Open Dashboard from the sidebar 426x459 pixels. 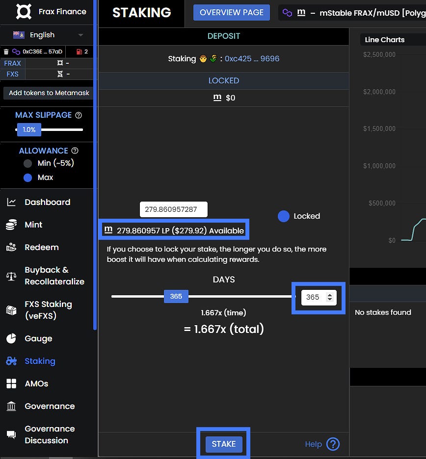click(48, 202)
